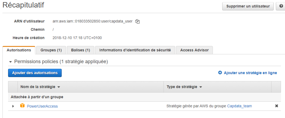285x118 pixels.
Task: Select the Autorisations tab
Action: pyautogui.click(x=19, y=50)
